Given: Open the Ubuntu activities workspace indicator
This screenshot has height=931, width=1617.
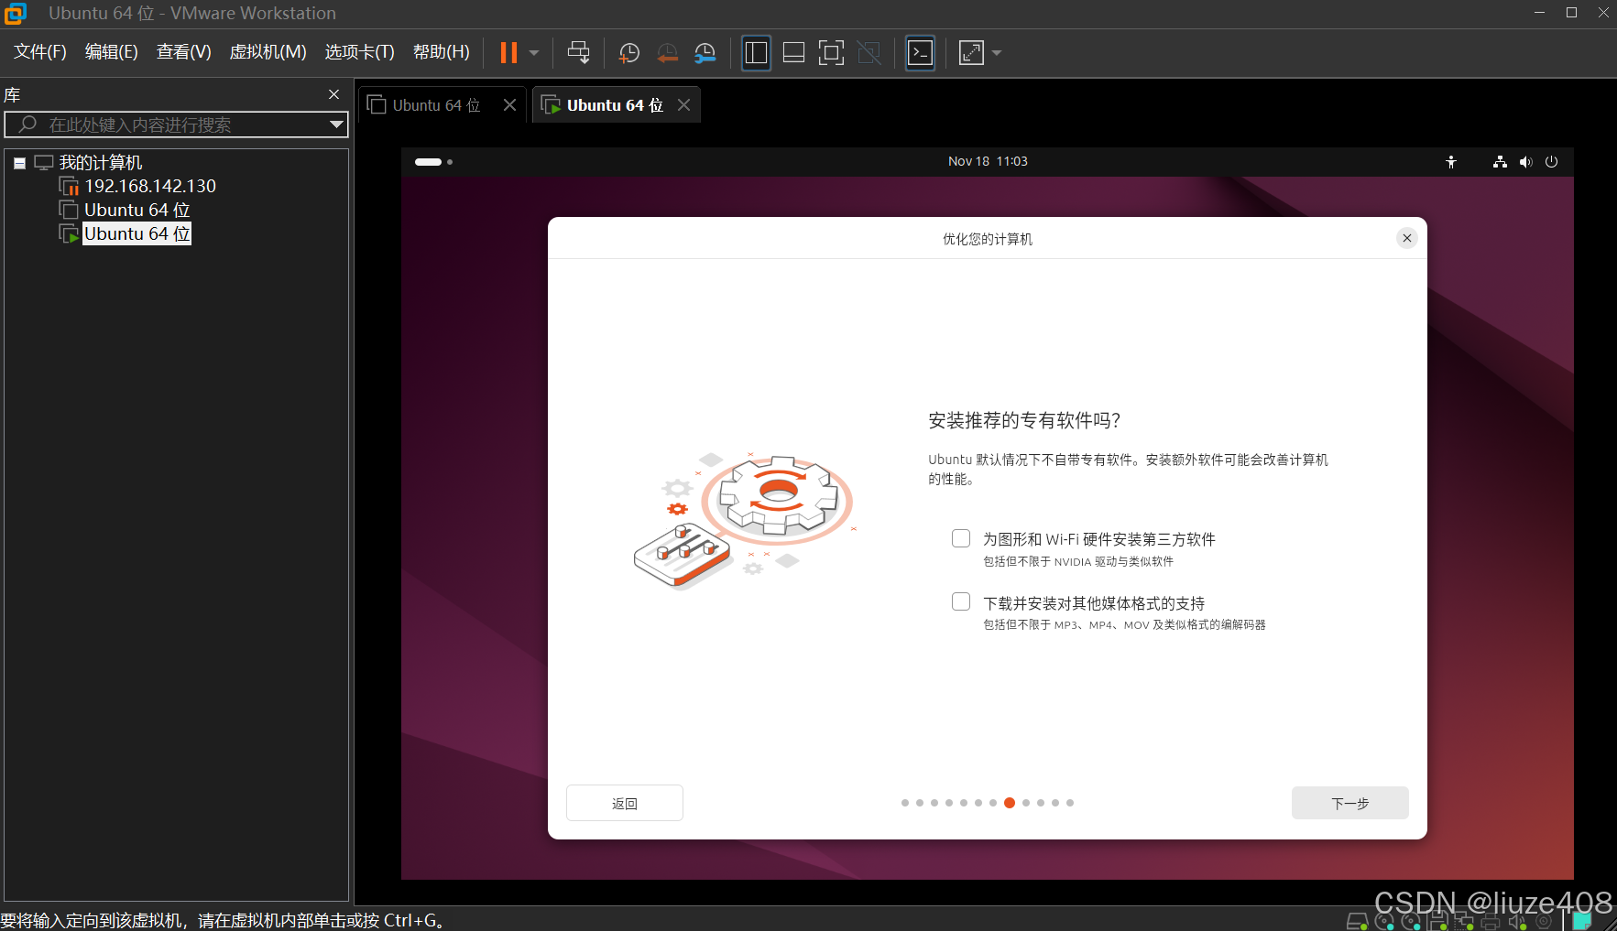Looking at the screenshot, I should click(x=433, y=162).
